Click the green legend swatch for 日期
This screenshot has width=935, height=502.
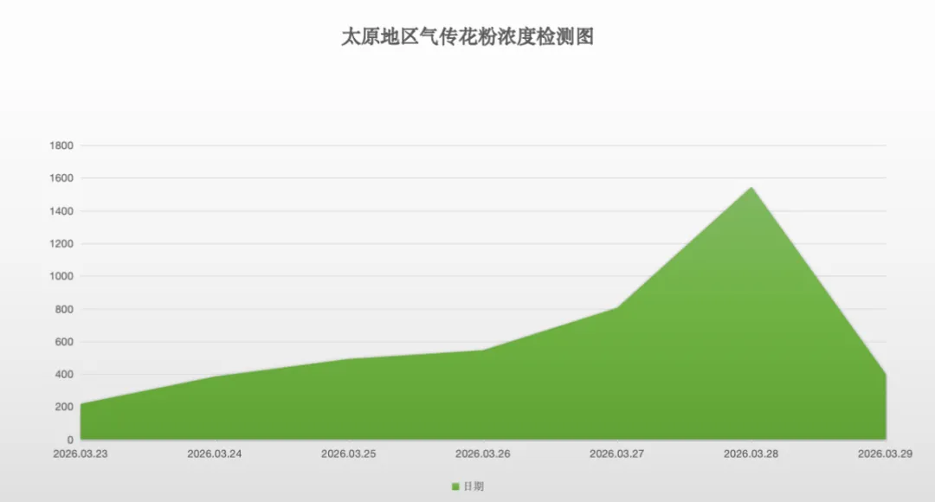[x=455, y=486]
